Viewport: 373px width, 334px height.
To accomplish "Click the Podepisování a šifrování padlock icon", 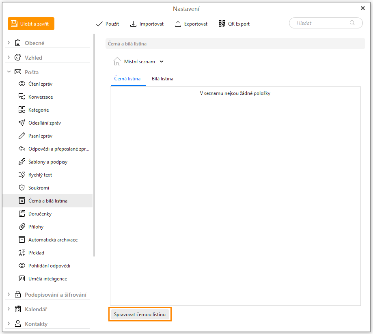I will (x=18, y=294).
